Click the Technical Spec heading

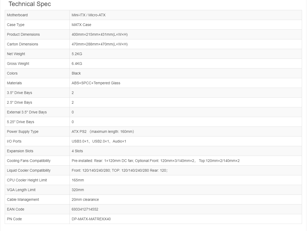30,4
